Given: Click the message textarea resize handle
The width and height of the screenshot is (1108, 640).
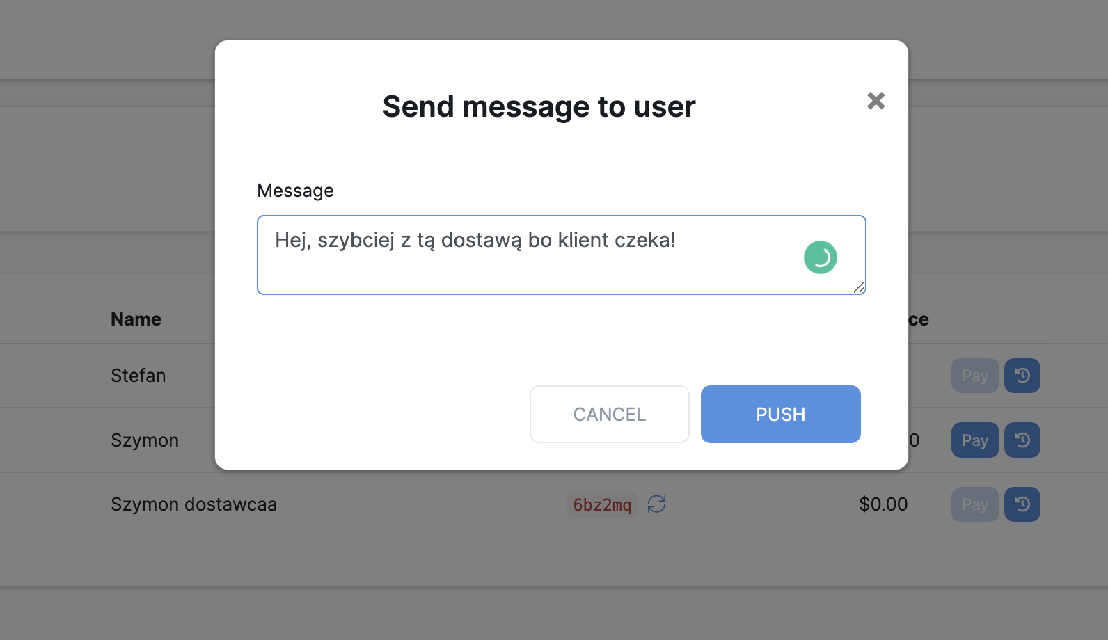Looking at the screenshot, I should click(859, 287).
